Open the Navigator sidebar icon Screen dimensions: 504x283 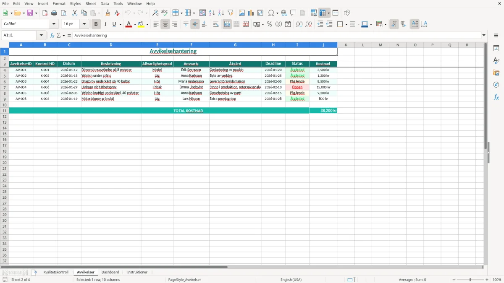pyautogui.click(x=496, y=85)
